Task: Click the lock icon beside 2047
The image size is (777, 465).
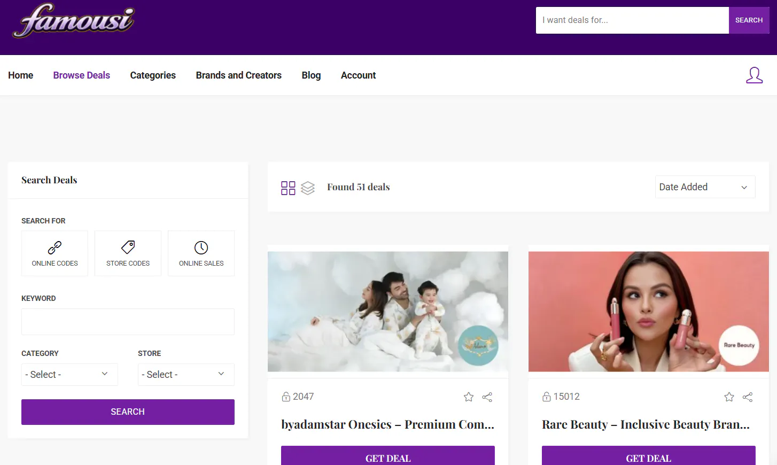Action: [x=286, y=397]
